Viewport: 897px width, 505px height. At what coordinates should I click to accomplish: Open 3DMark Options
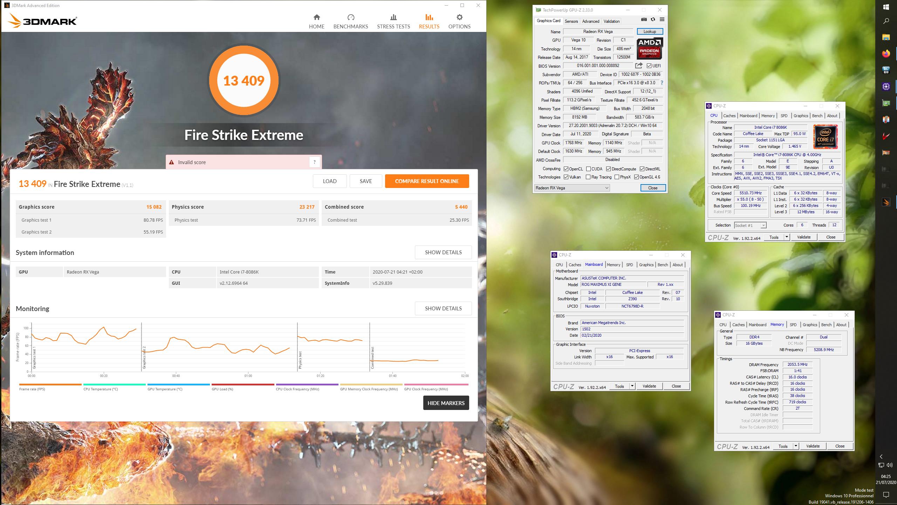tap(459, 22)
